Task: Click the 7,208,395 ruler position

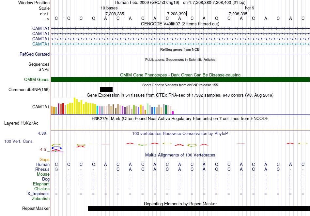Action: 238,14
